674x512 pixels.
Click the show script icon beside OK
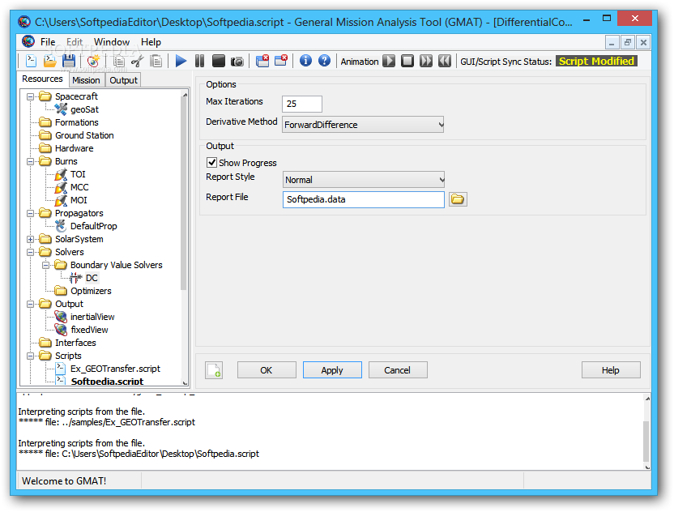[x=214, y=370]
